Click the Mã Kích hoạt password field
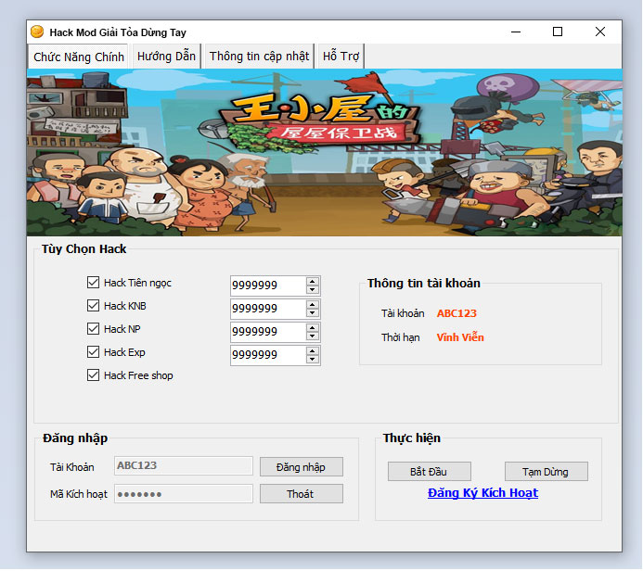This screenshot has height=571, width=643. click(x=184, y=494)
